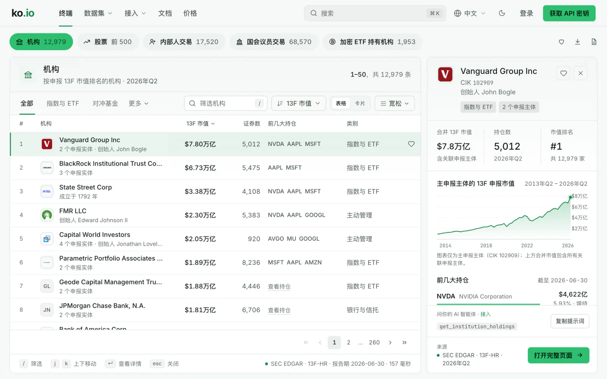Viewport: 607px width, 379px height.
Task: Click the globe language icon
Action: (x=458, y=13)
